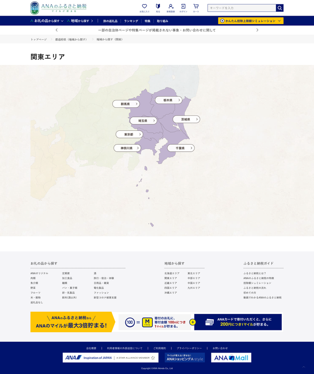Open ふるさと納税とは？ guide link
This screenshot has width=314, height=374.
pyautogui.click(x=255, y=273)
